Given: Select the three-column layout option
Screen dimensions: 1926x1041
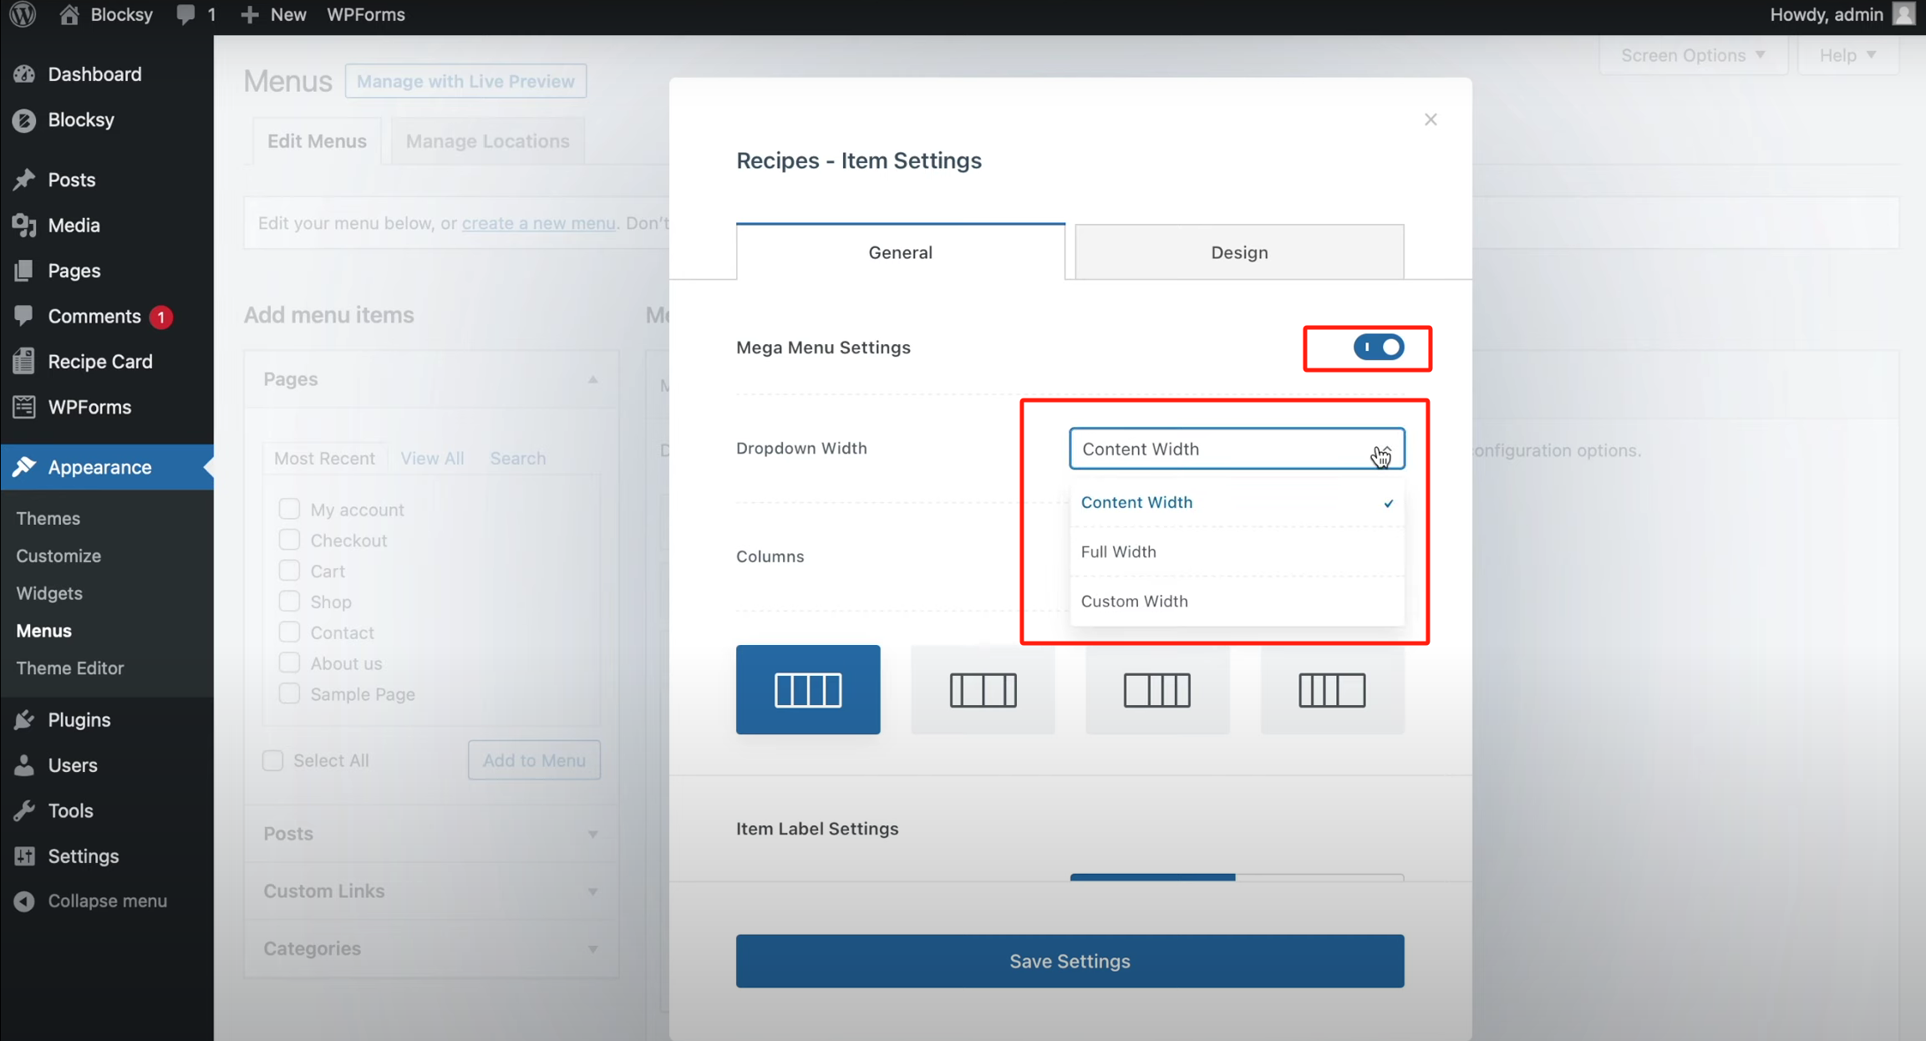Looking at the screenshot, I should pos(983,689).
